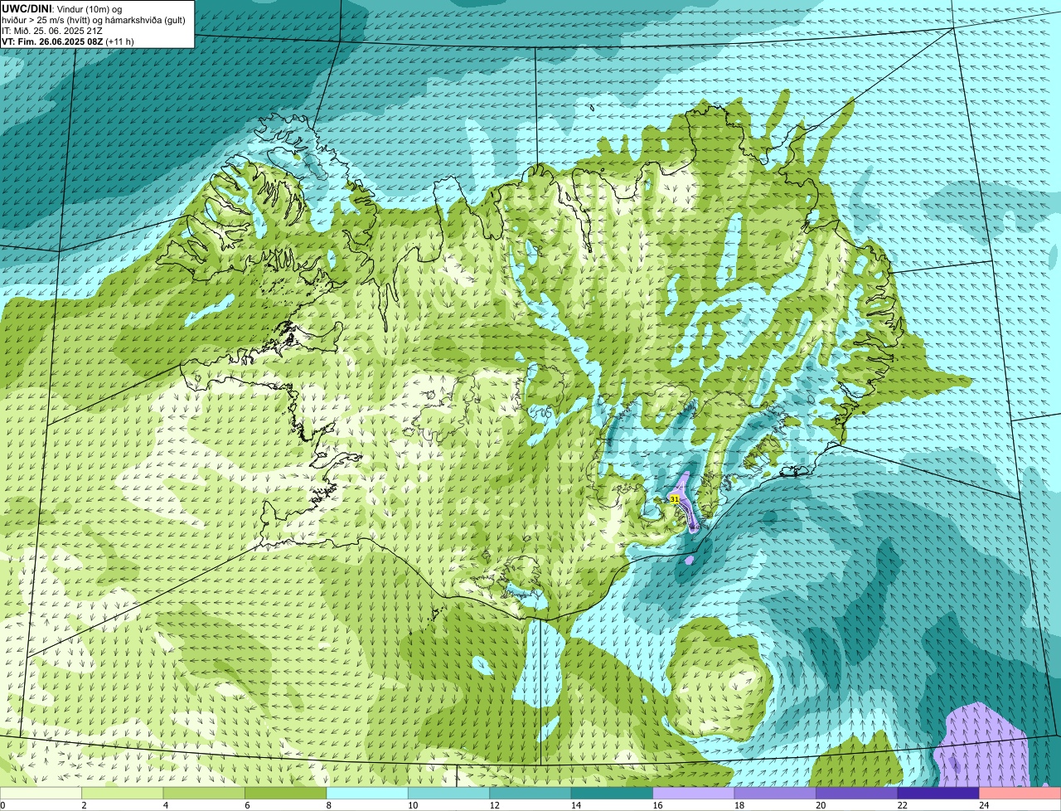This screenshot has height=811, width=1061.
Task: Click the legend value 10
Action: (x=411, y=805)
